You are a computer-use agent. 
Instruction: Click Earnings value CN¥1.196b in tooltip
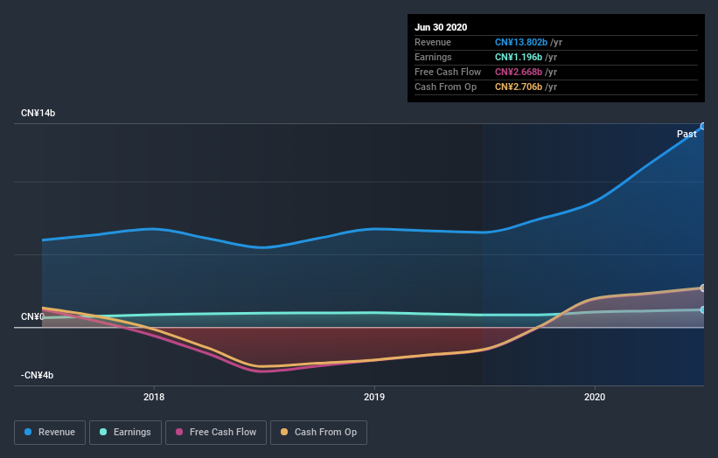519,57
